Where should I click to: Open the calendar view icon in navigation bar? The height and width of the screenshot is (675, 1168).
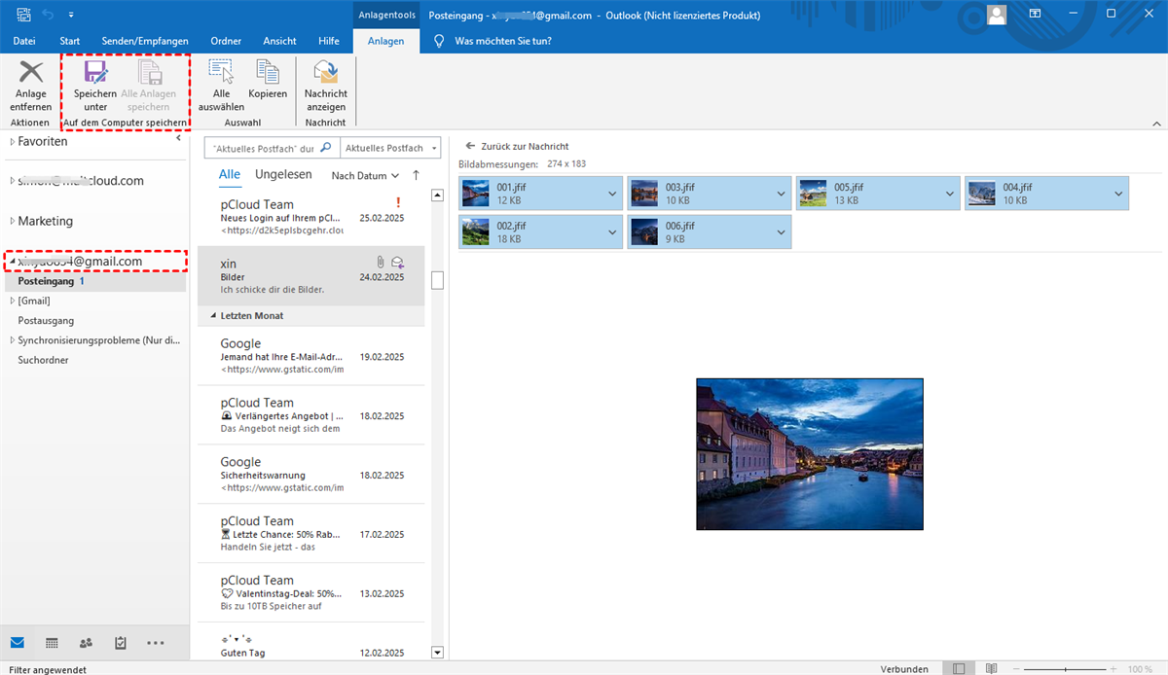pos(52,643)
